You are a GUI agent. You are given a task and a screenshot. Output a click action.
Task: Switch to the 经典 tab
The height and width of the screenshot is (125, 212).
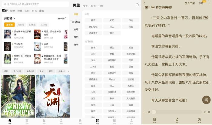[20, 11]
